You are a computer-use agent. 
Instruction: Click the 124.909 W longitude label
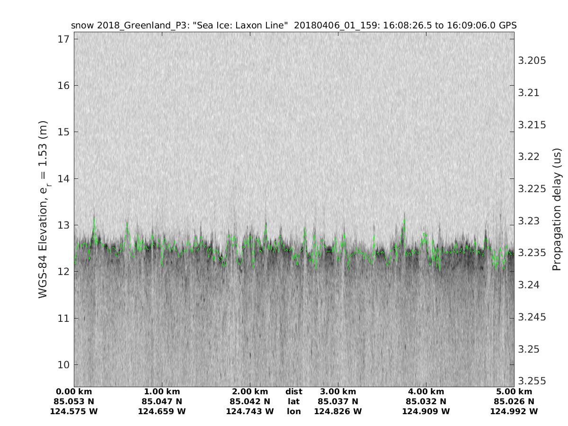click(426, 411)
